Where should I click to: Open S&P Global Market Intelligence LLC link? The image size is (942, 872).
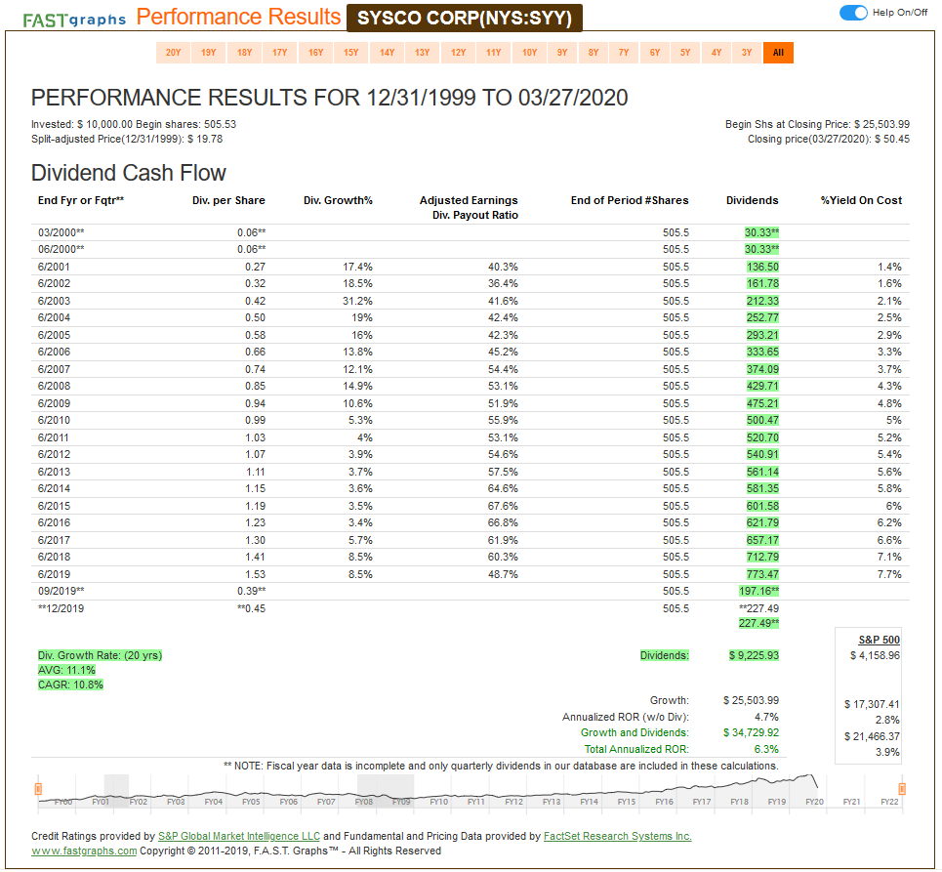tap(239, 836)
